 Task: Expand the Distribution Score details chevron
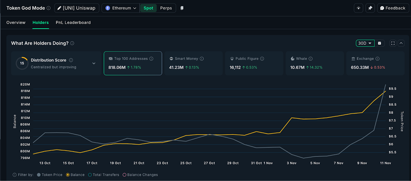pyautogui.click(x=94, y=63)
